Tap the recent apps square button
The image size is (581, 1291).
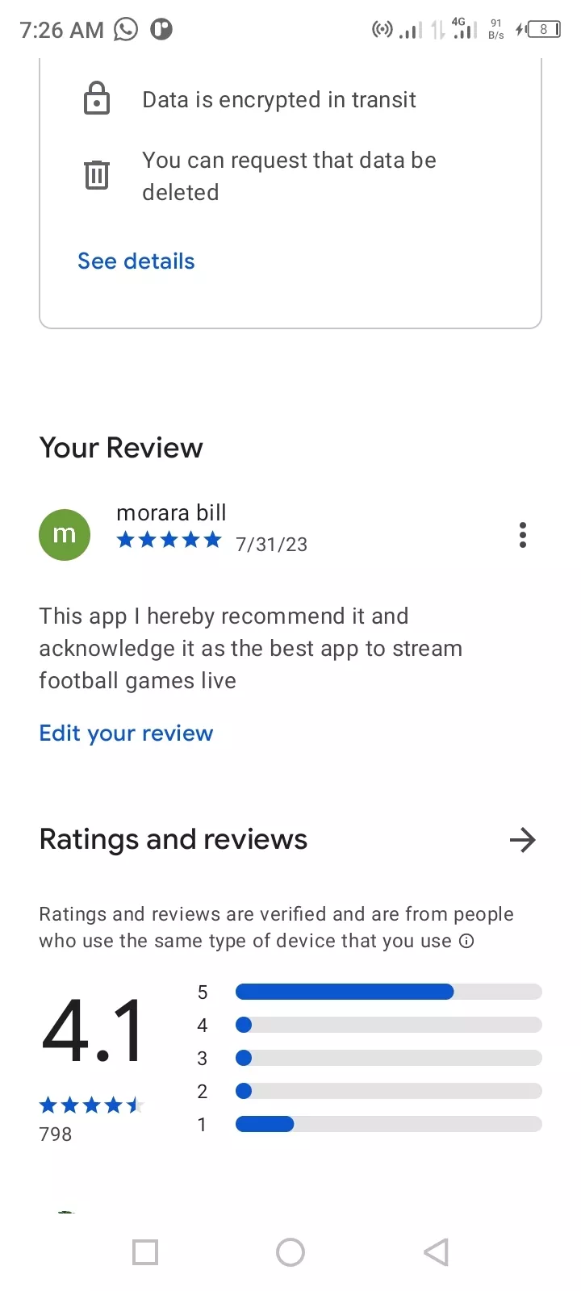pyautogui.click(x=145, y=1252)
